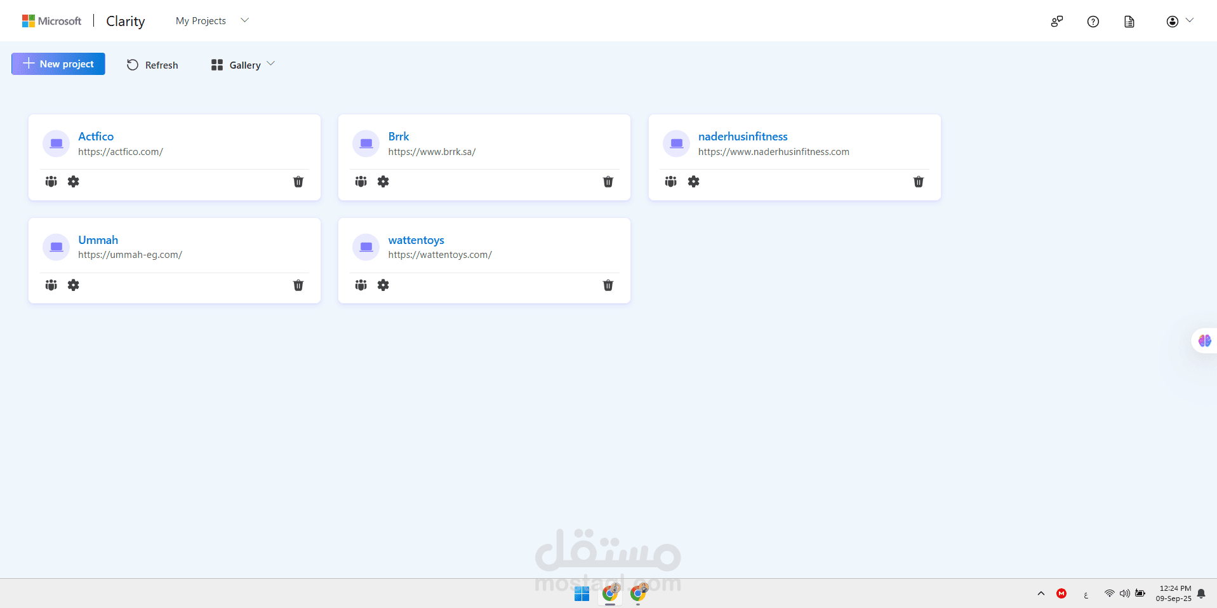Open team members for naderhusinfitness project
This screenshot has height=608, width=1217.
point(671,182)
